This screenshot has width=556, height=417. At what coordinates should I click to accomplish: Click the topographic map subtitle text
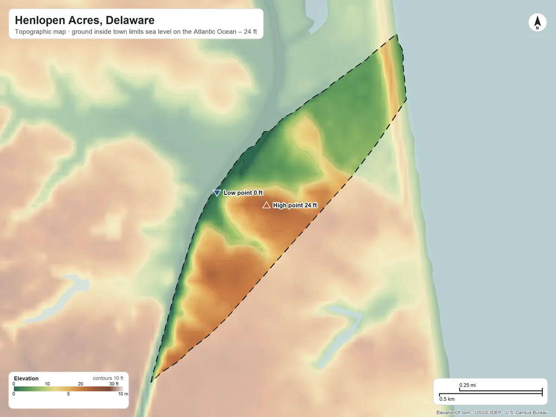[x=136, y=33]
